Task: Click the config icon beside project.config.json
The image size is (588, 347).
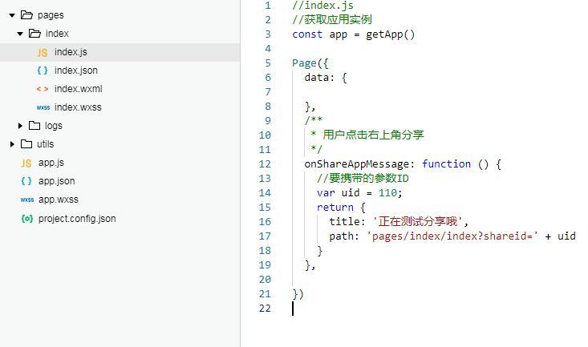Action: click(x=26, y=218)
